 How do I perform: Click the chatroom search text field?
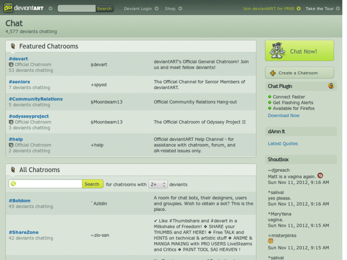pyautogui.click(x=46, y=184)
